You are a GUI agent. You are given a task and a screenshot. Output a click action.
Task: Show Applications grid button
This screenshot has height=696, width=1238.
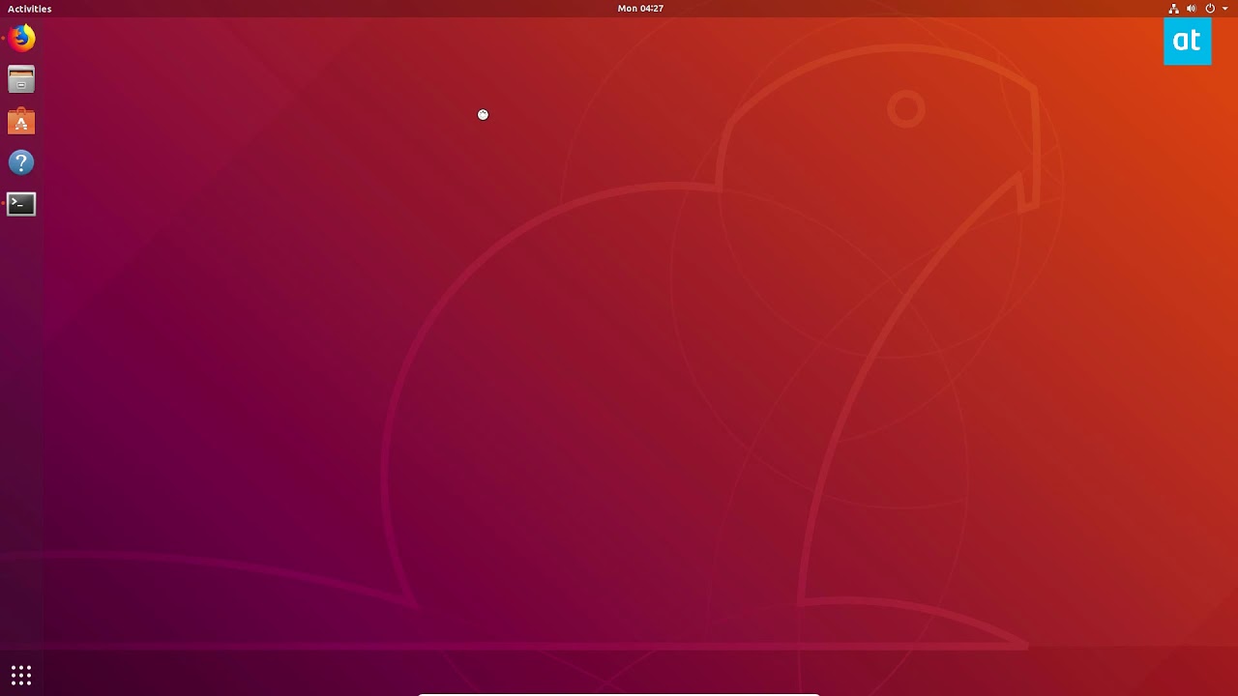pos(21,675)
